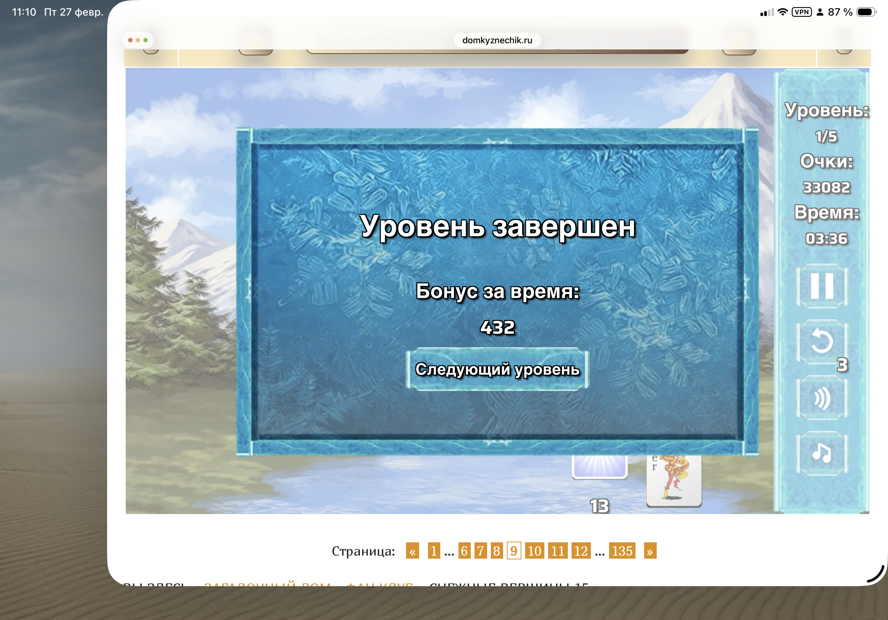This screenshot has height=620, width=888.
Task: Click the joker card
Action: [x=674, y=481]
